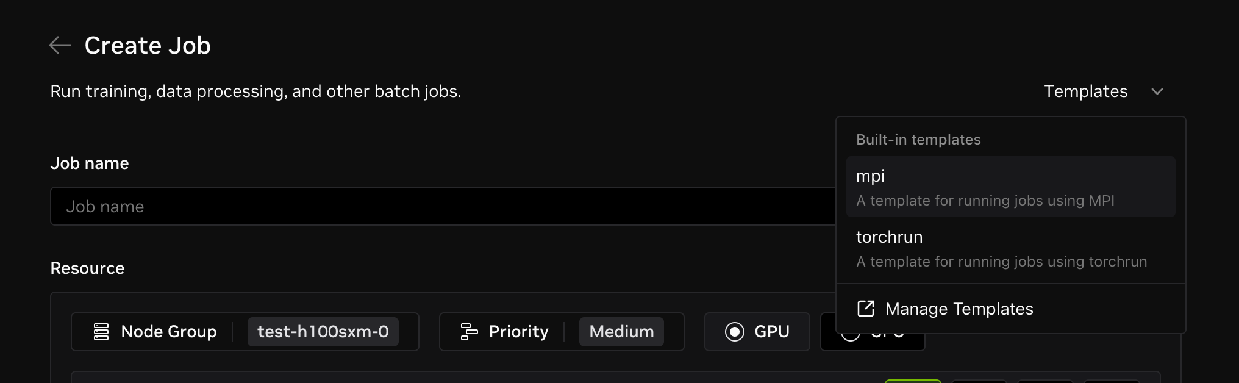The image size is (1239, 383).
Task: Click the Node Group server stack icon
Action: [101, 332]
